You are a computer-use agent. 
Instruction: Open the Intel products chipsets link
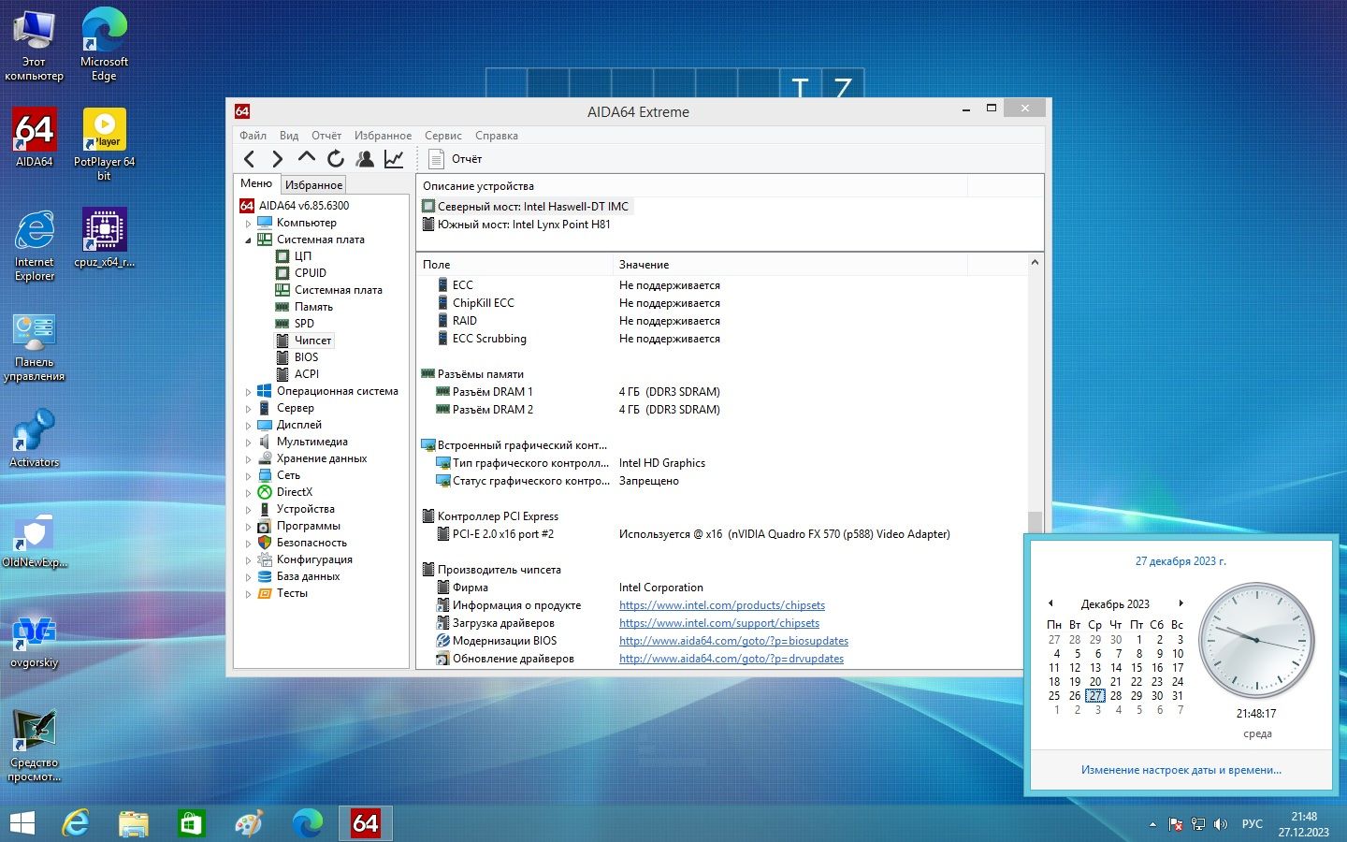pos(722,605)
